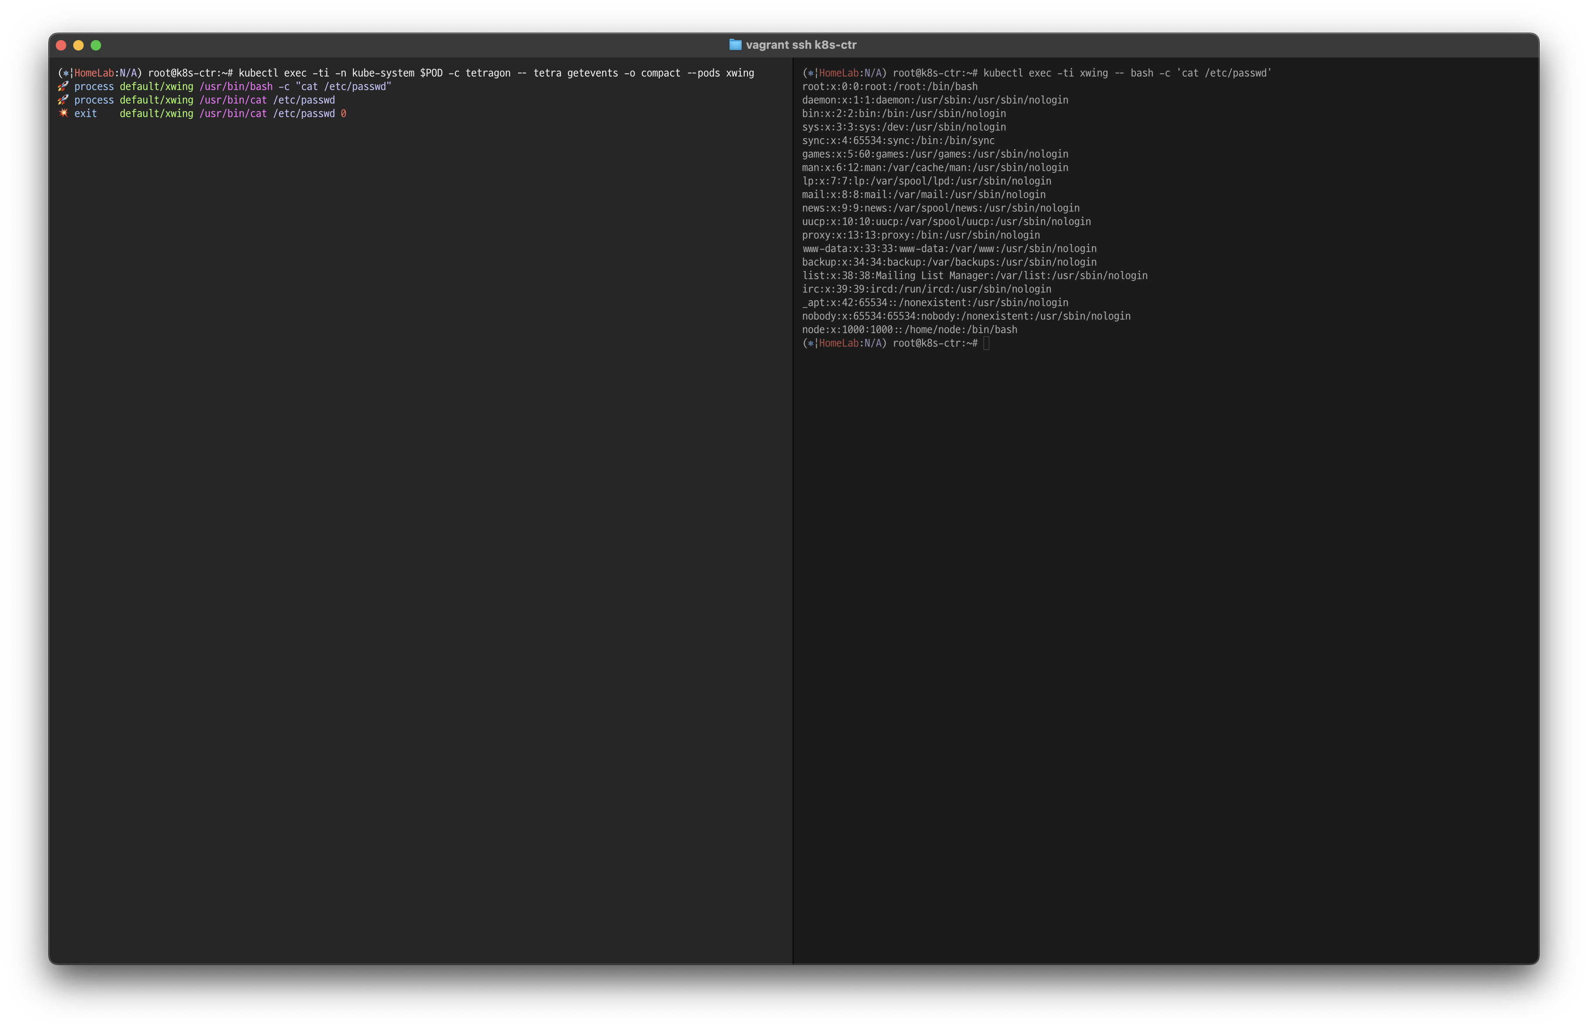Place cursor at the right pane's empty prompt
The width and height of the screenshot is (1588, 1029).
986,343
